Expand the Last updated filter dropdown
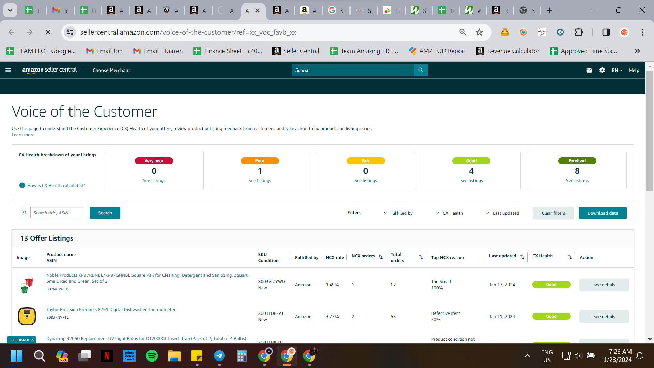The image size is (654, 368). pyautogui.click(x=502, y=213)
